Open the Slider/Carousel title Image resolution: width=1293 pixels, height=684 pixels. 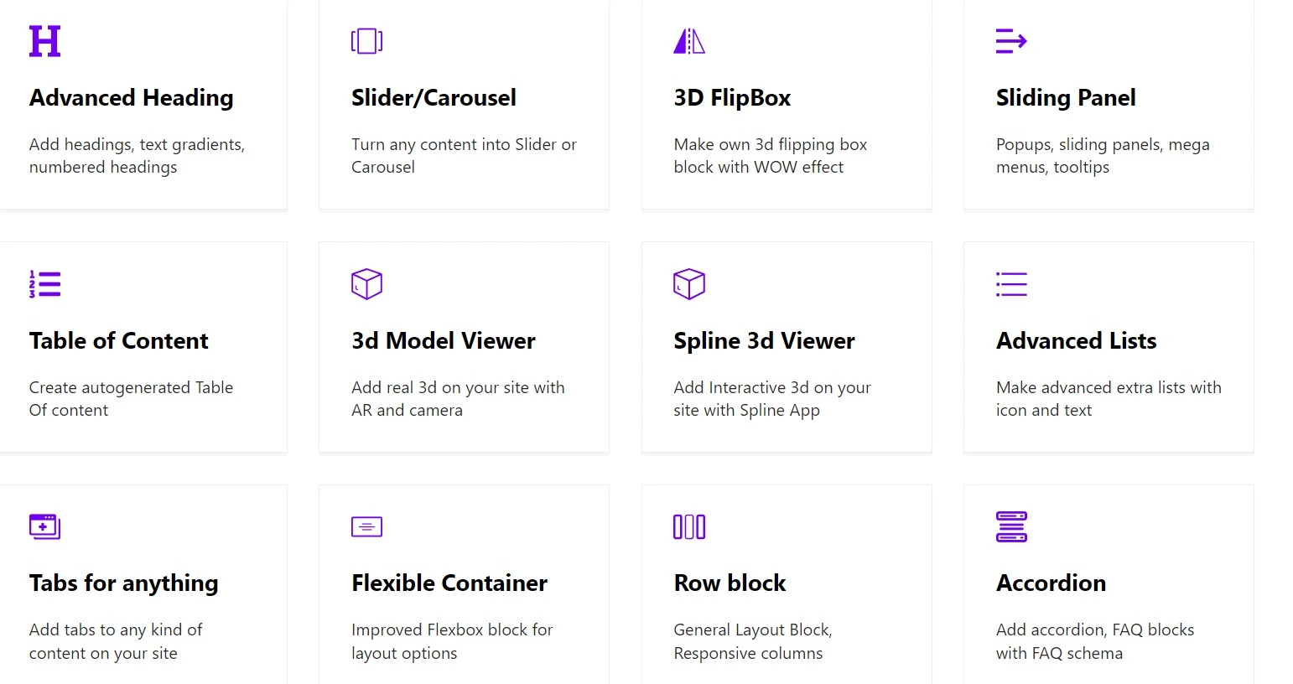[434, 98]
